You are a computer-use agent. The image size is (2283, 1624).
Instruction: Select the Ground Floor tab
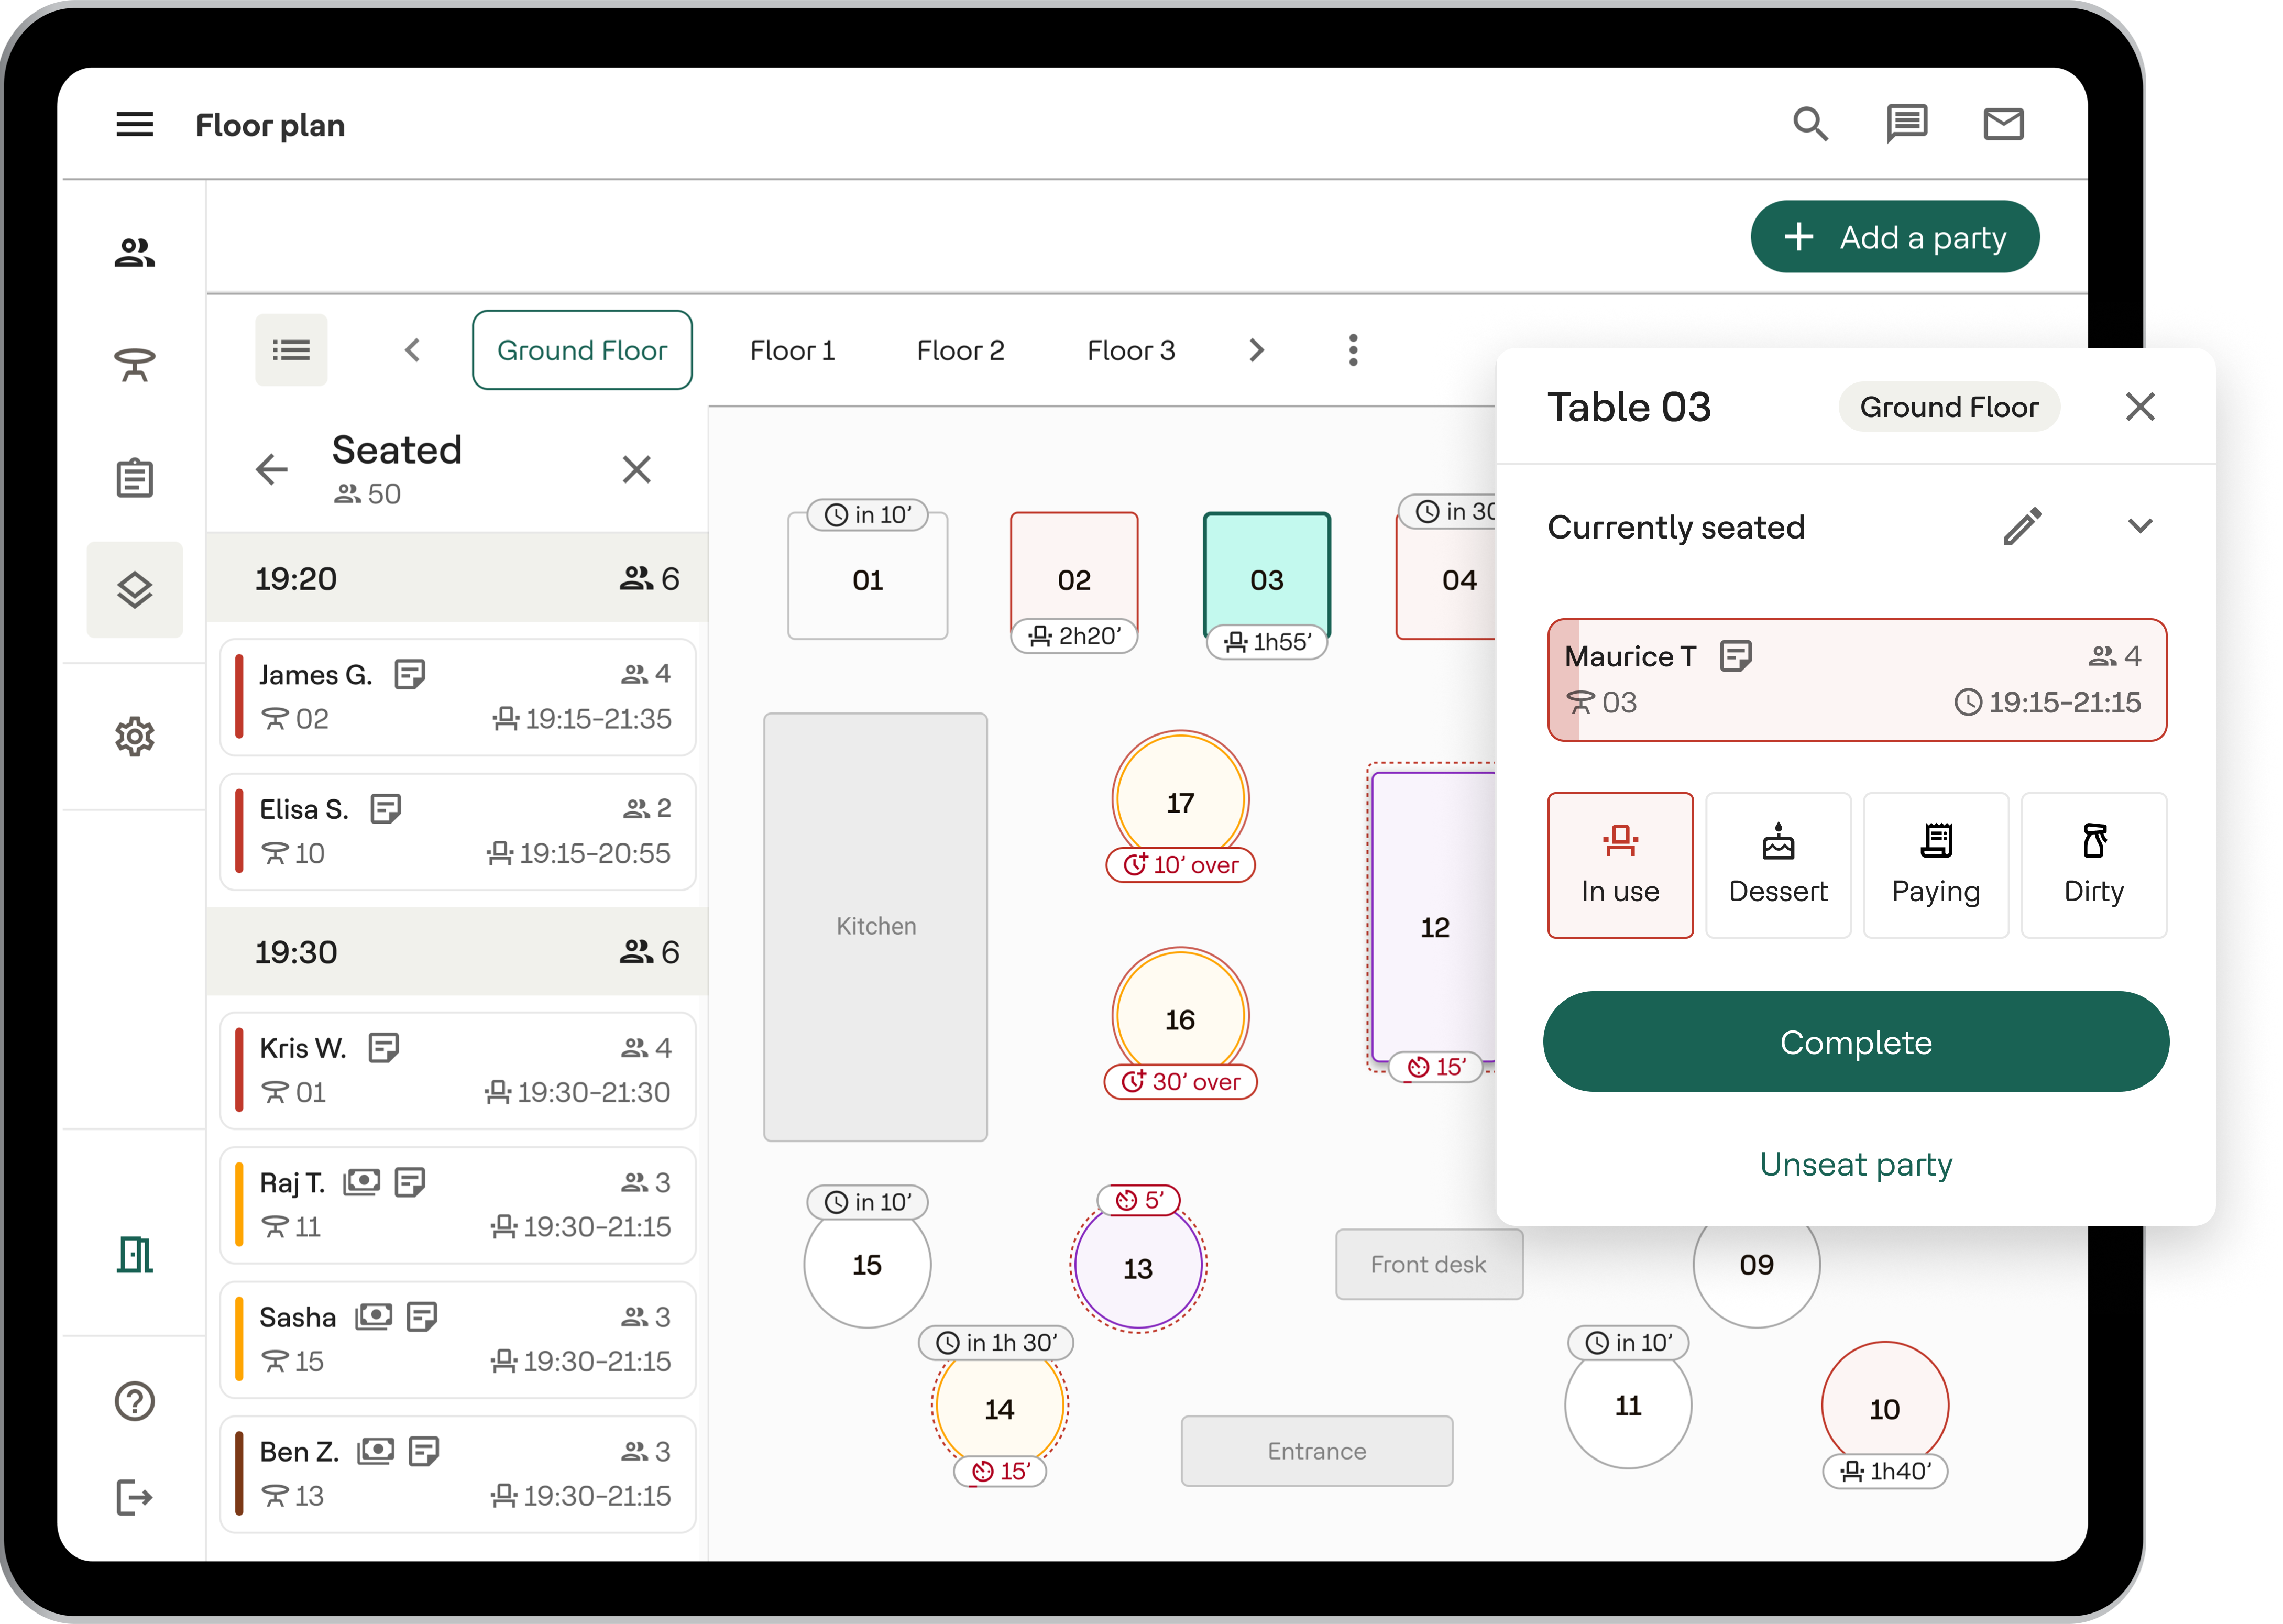click(582, 349)
